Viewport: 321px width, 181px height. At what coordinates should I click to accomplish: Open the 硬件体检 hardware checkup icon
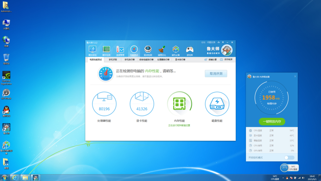92,50
